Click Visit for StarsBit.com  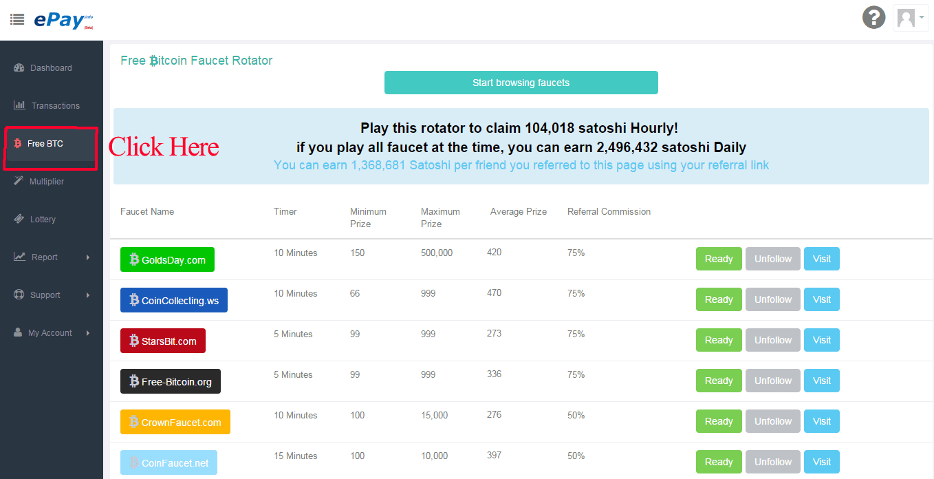(822, 340)
